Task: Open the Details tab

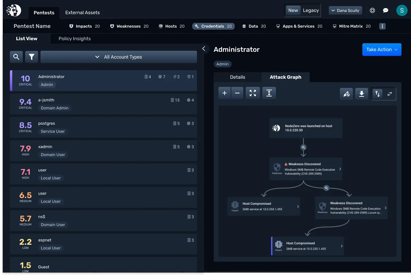Action: (237, 77)
